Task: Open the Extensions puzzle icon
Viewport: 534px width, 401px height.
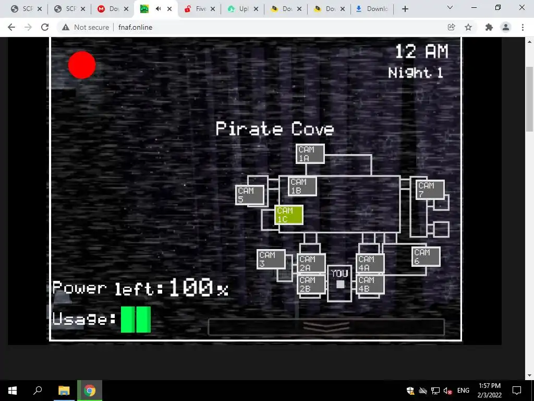Action: [489, 27]
